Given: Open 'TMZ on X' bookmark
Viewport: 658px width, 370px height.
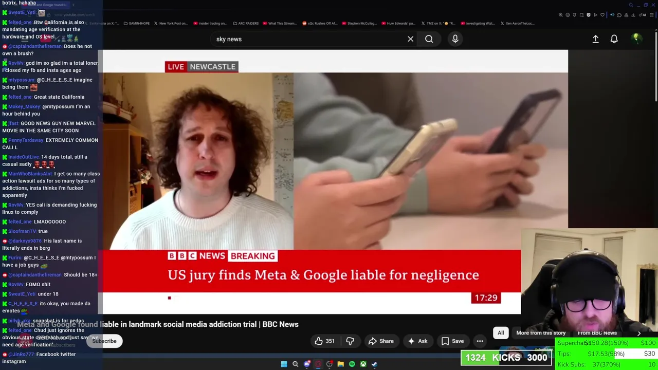Looking at the screenshot, I should (x=438, y=23).
